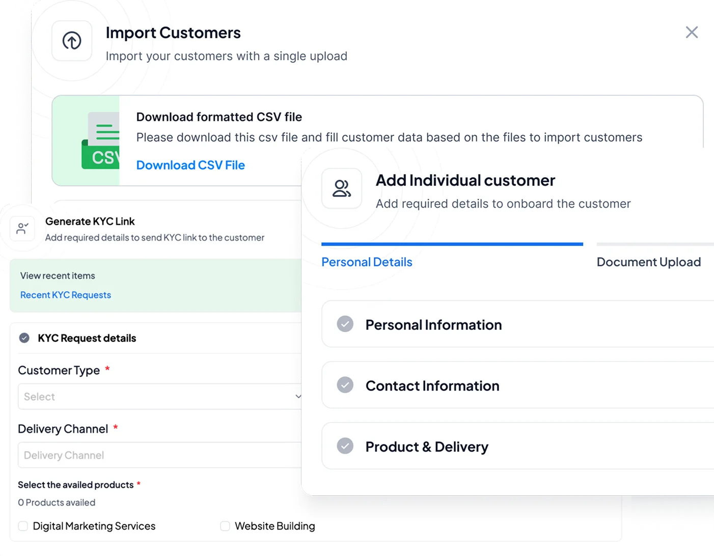Click the Contact Information status checkmark
This screenshot has height=556, width=714.
point(345,385)
